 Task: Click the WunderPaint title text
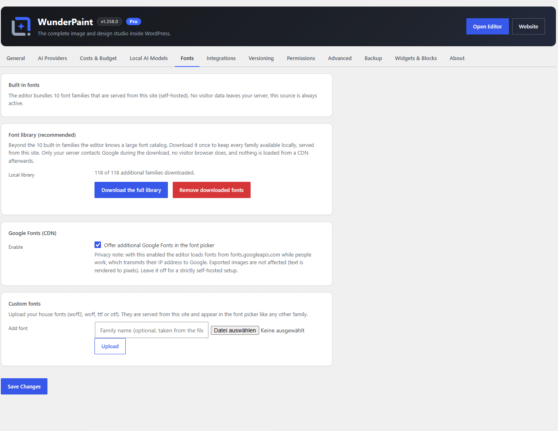point(65,22)
